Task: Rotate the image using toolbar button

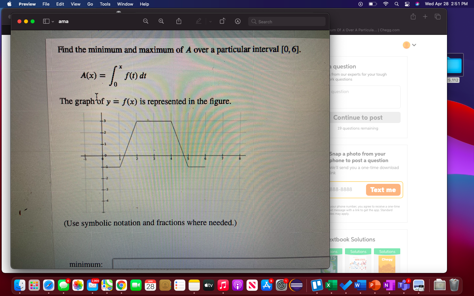Action: 223,21
